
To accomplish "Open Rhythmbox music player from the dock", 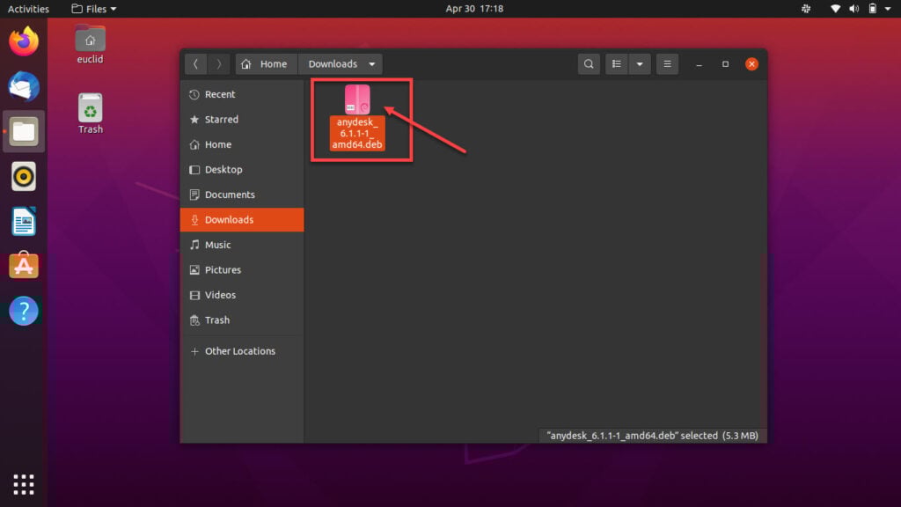I will pos(24,176).
